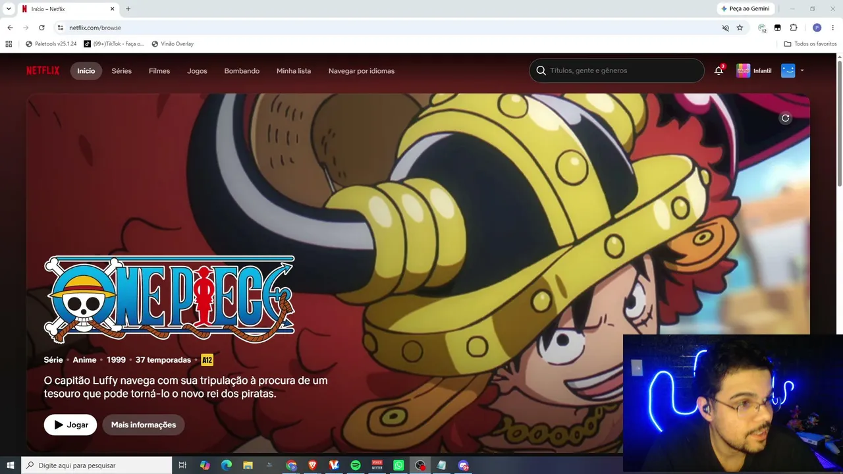
Task: Switch to Chrome on the taskbar
Action: tap(291, 465)
